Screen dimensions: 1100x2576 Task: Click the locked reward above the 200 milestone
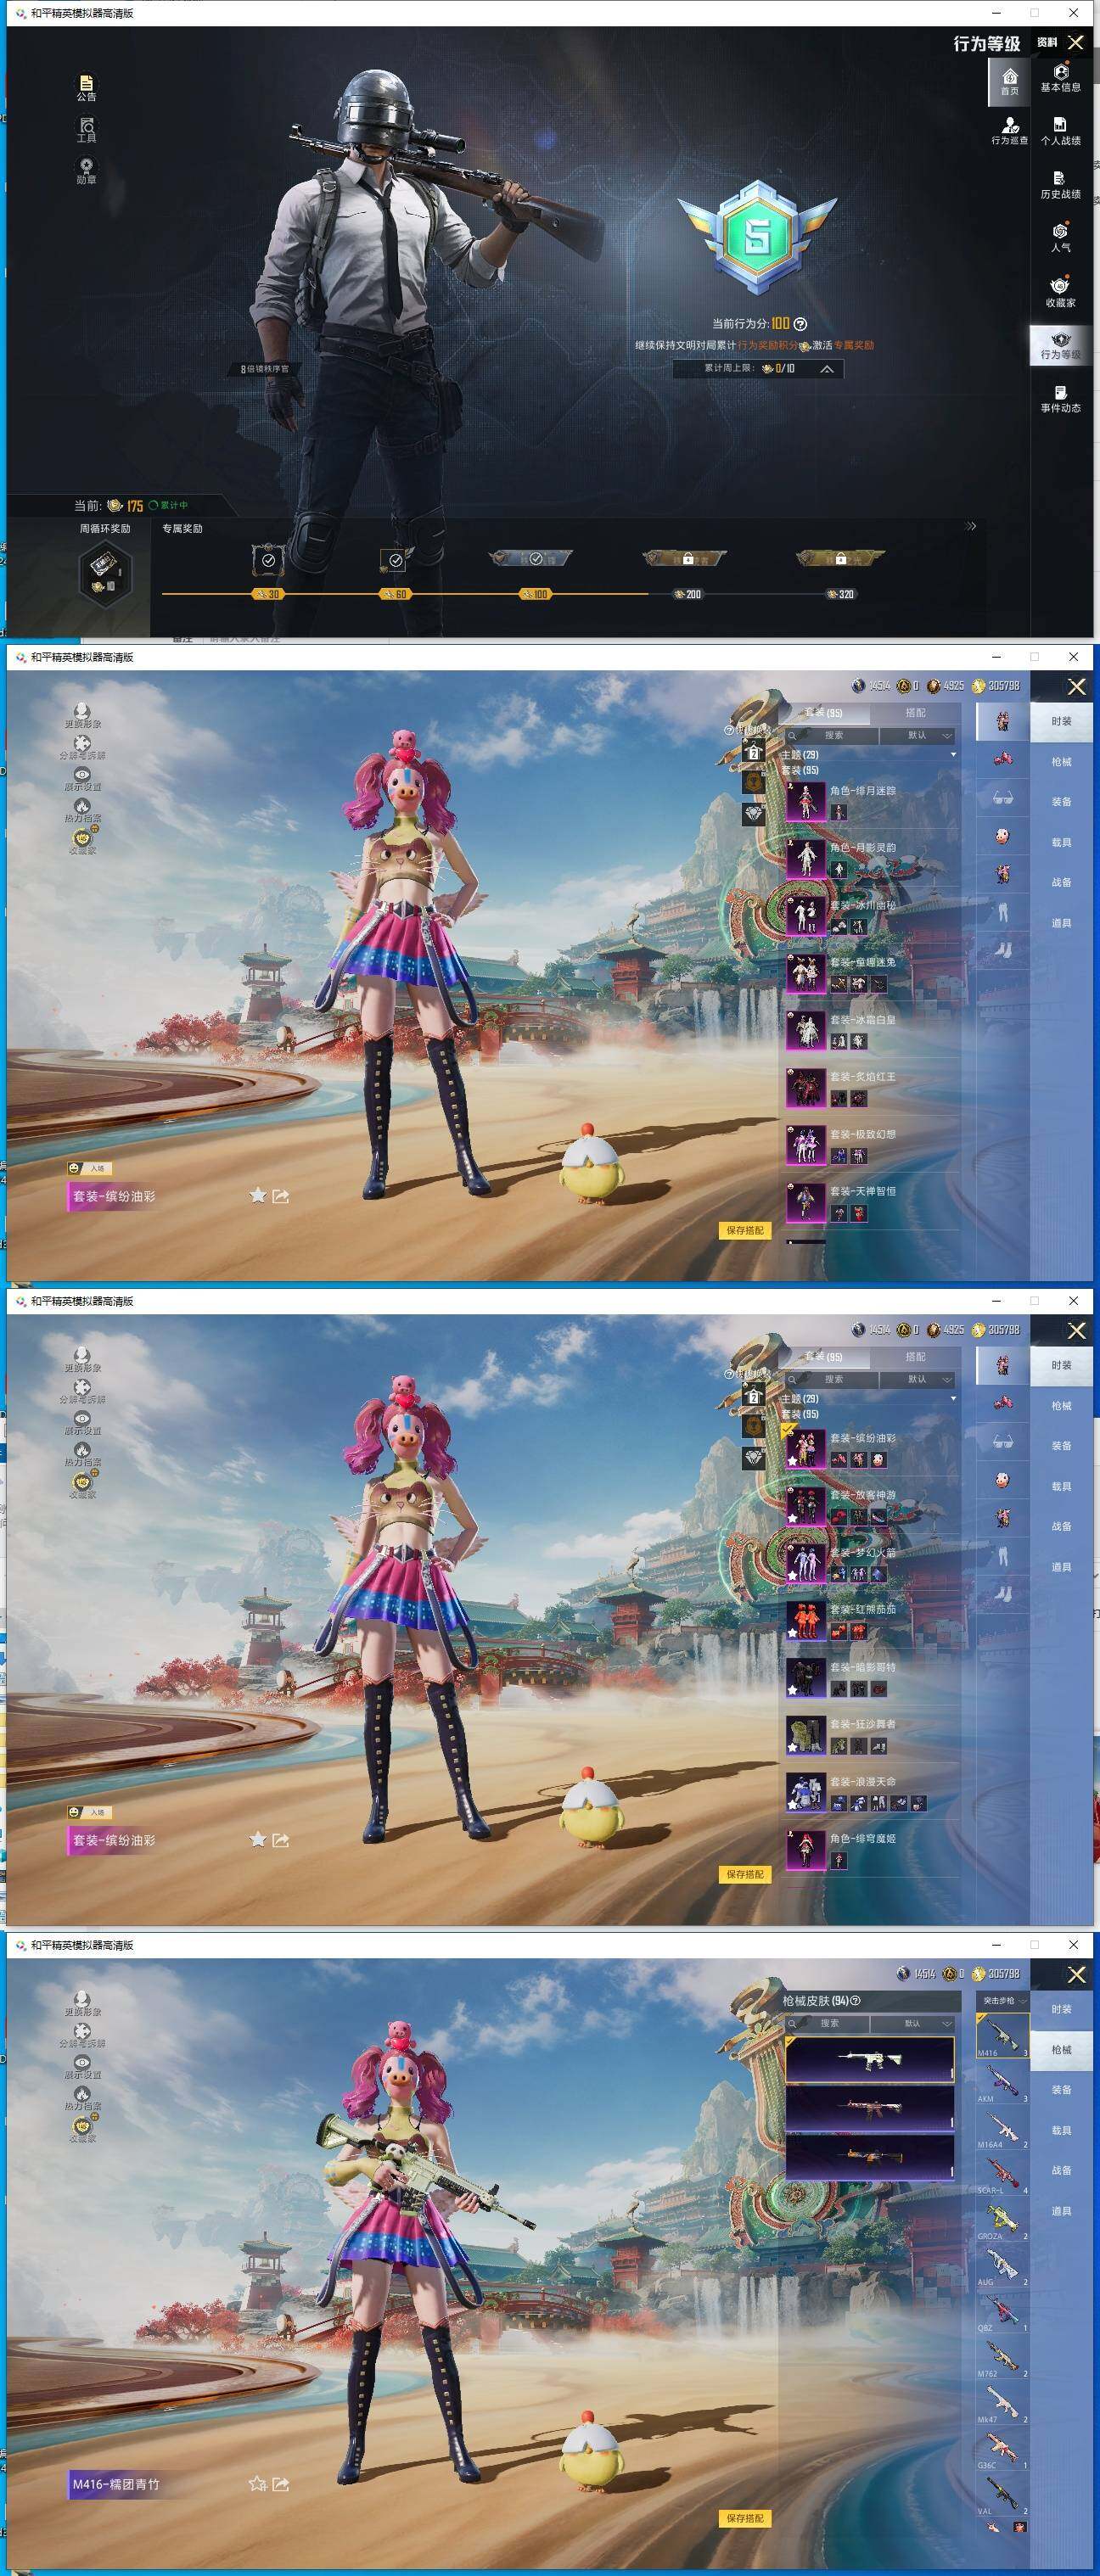685,558
